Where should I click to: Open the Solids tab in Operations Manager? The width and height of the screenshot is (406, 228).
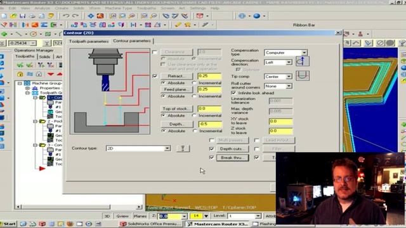(45, 56)
